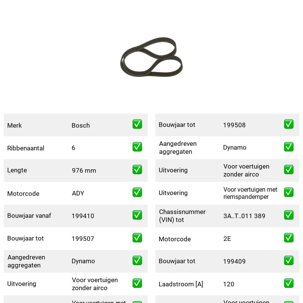Click the Dynamo value next to the Bouwjaar tot 199508 row

click(x=234, y=147)
